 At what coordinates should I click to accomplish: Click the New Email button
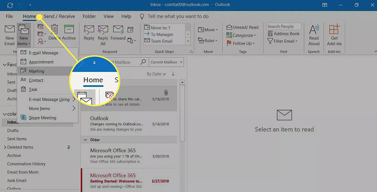click(x=9, y=35)
